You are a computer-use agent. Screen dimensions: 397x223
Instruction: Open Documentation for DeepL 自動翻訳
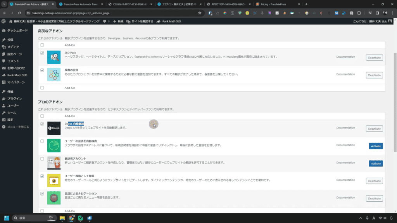(345, 128)
